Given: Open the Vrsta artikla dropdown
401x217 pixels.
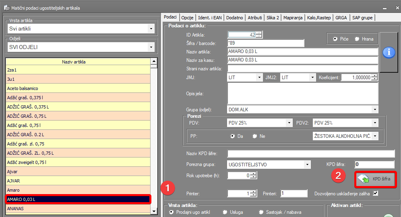Looking at the screenshot, I should click(x=151, y=29).
